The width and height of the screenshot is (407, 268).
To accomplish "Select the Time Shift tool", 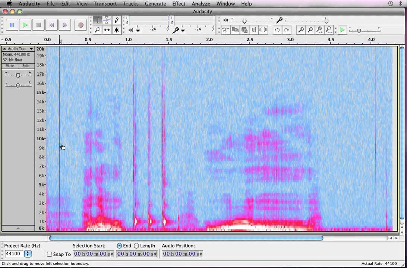I will pyautogui.click(x=107, y=30).
